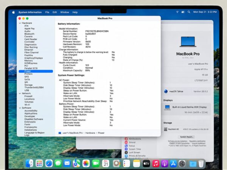This screenshot has height=170, width=227.
Task: Open Photos from the Dock
Action: (86, 164)
